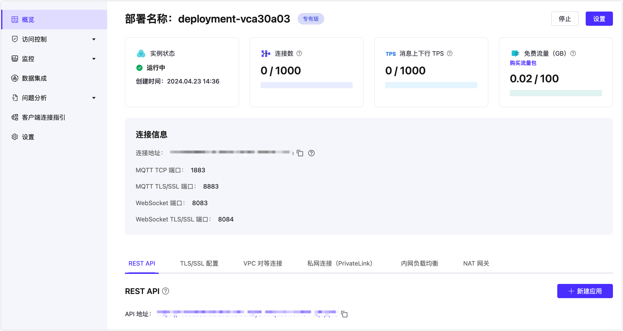Screen dimensions: 623x331
Task: Click help icon beside 消息上下行 TPS
Action: (449, 53)
